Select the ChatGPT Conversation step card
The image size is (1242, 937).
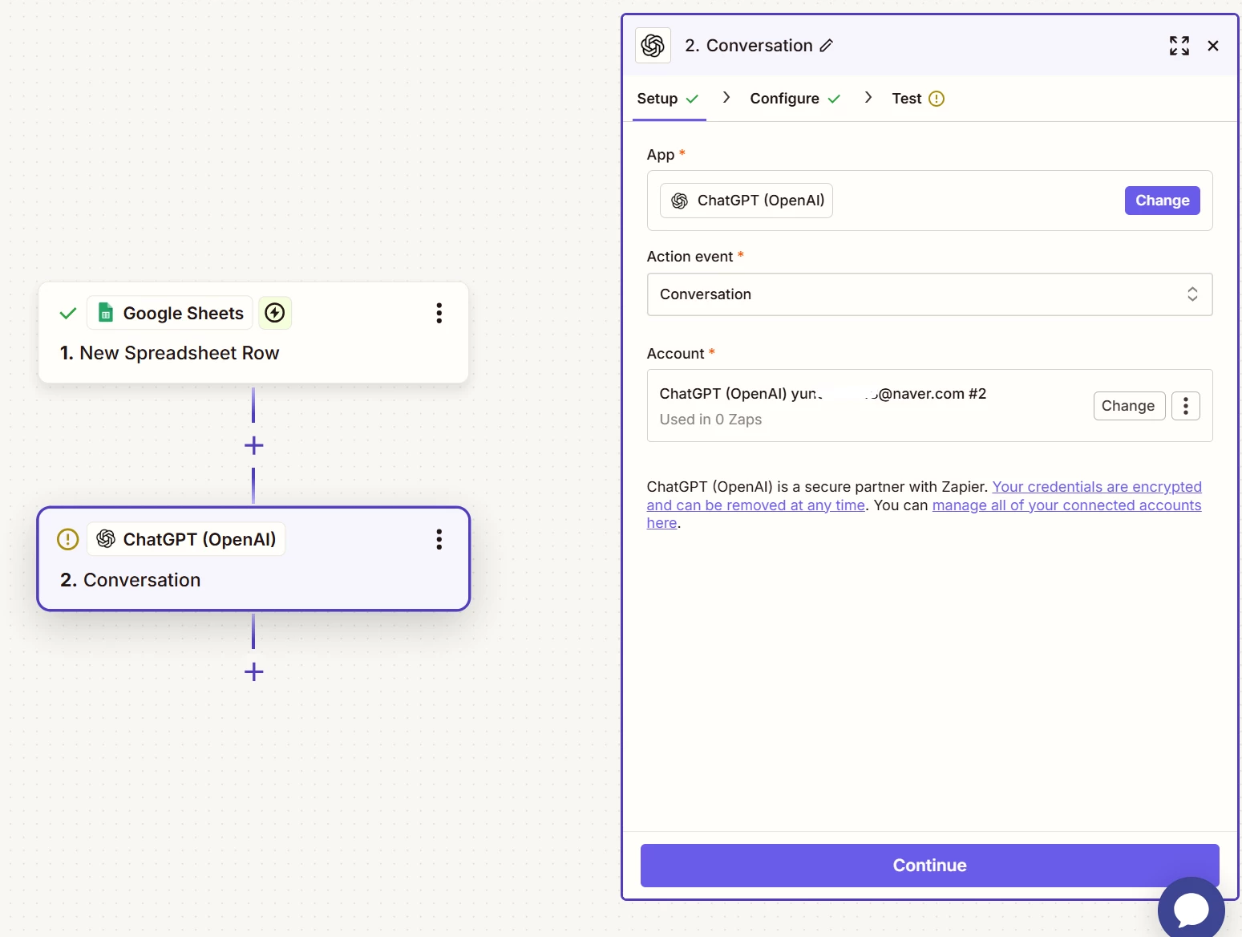[253, 558]
